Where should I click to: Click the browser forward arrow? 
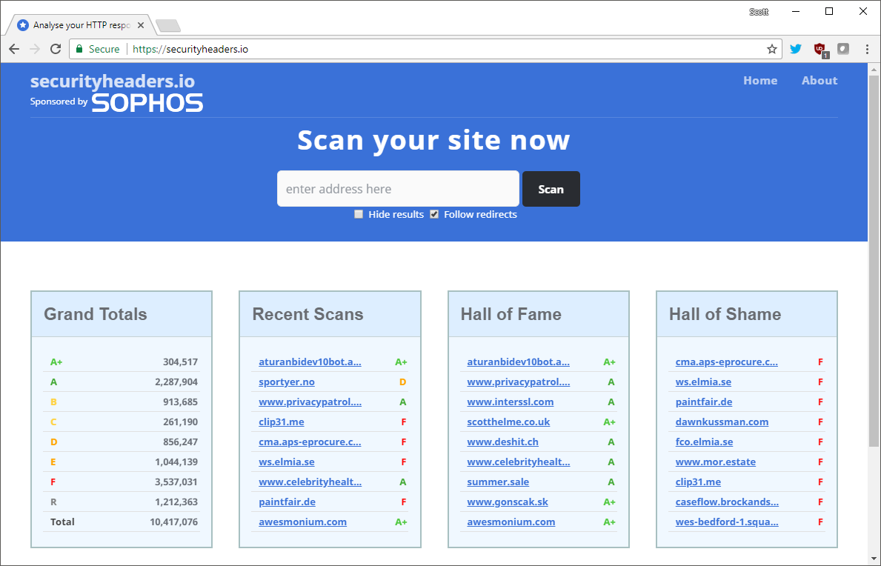(35, 49)
